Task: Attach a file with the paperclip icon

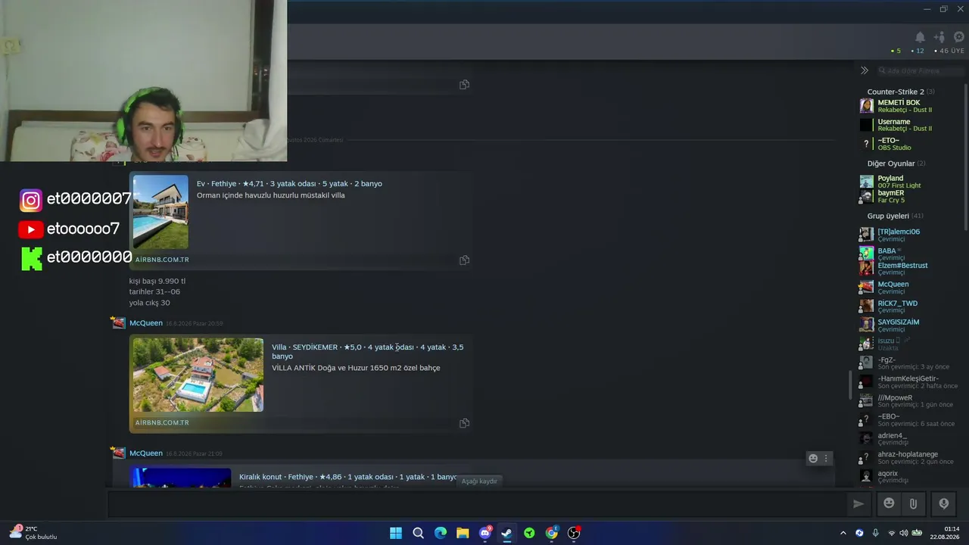Action: point(914,503)
